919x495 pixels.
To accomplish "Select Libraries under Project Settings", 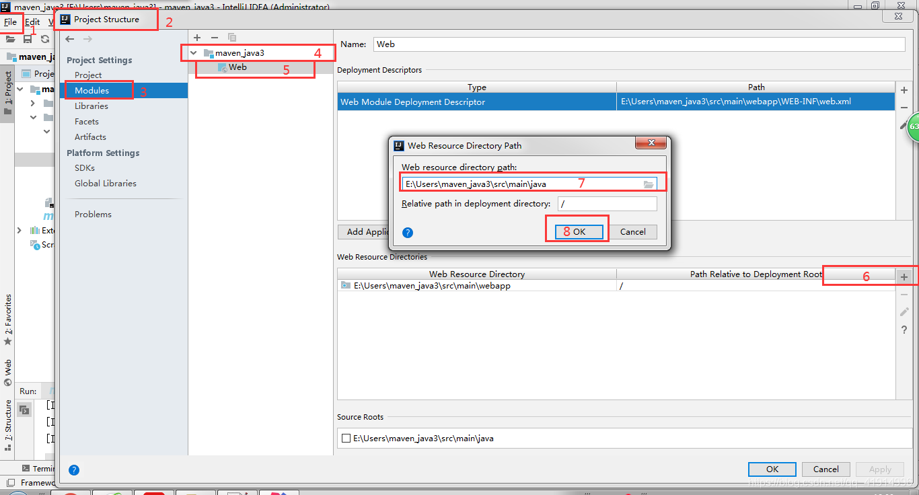I will tap(91, 106).
